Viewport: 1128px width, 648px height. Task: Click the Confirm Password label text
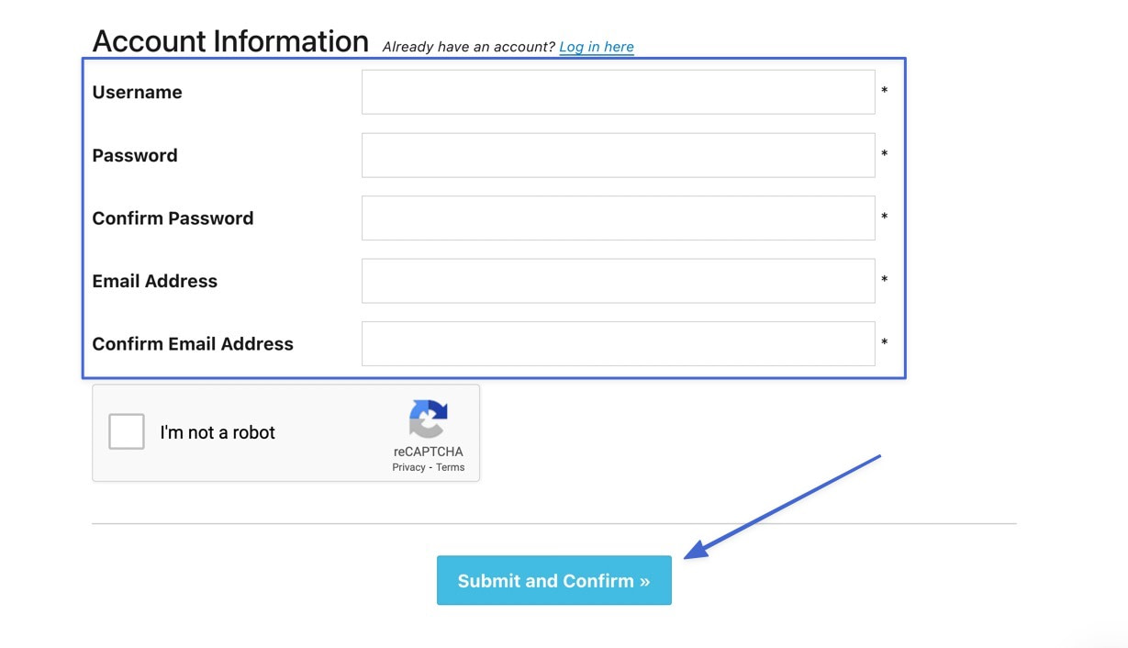coord(173,218)
